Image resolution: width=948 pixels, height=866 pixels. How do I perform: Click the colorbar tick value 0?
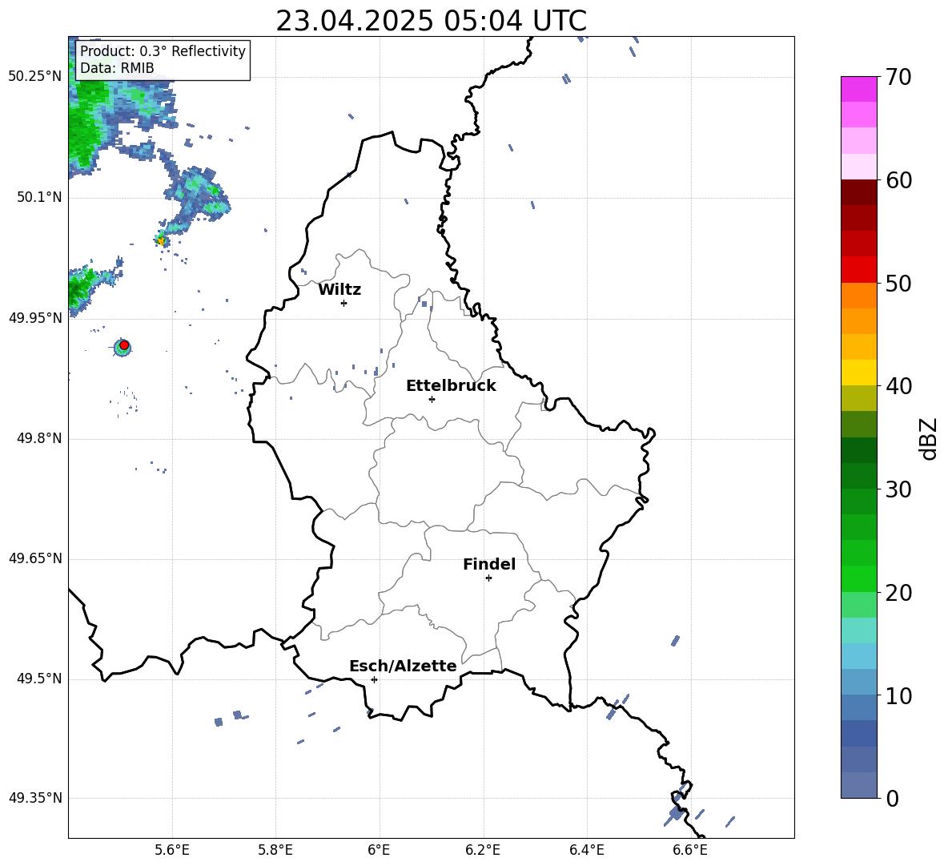pyautogui.click(x=892, y=798)
